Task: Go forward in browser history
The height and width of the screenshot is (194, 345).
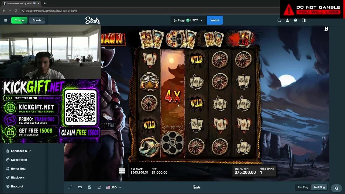Action: point(10,11)
